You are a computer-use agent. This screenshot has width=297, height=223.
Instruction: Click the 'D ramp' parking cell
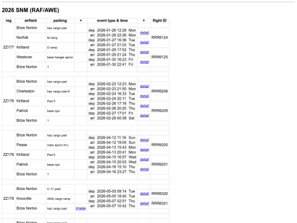point(60,47)
